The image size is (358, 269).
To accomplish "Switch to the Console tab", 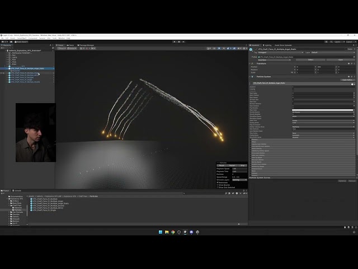I will coord(17,191).
